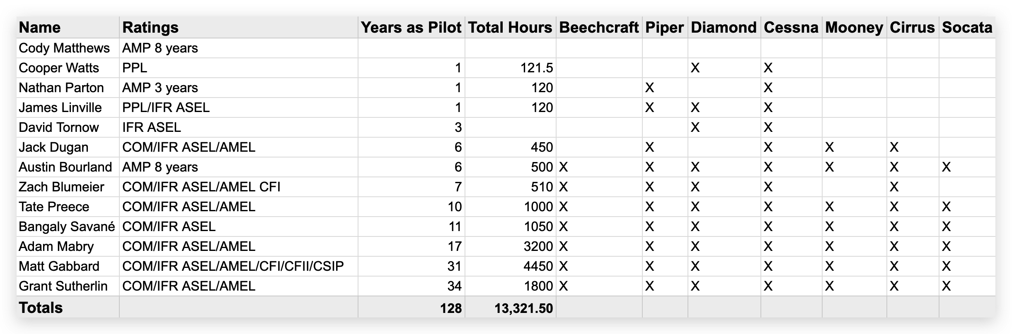Click the Total Hours column header

(x=511, y=27)
